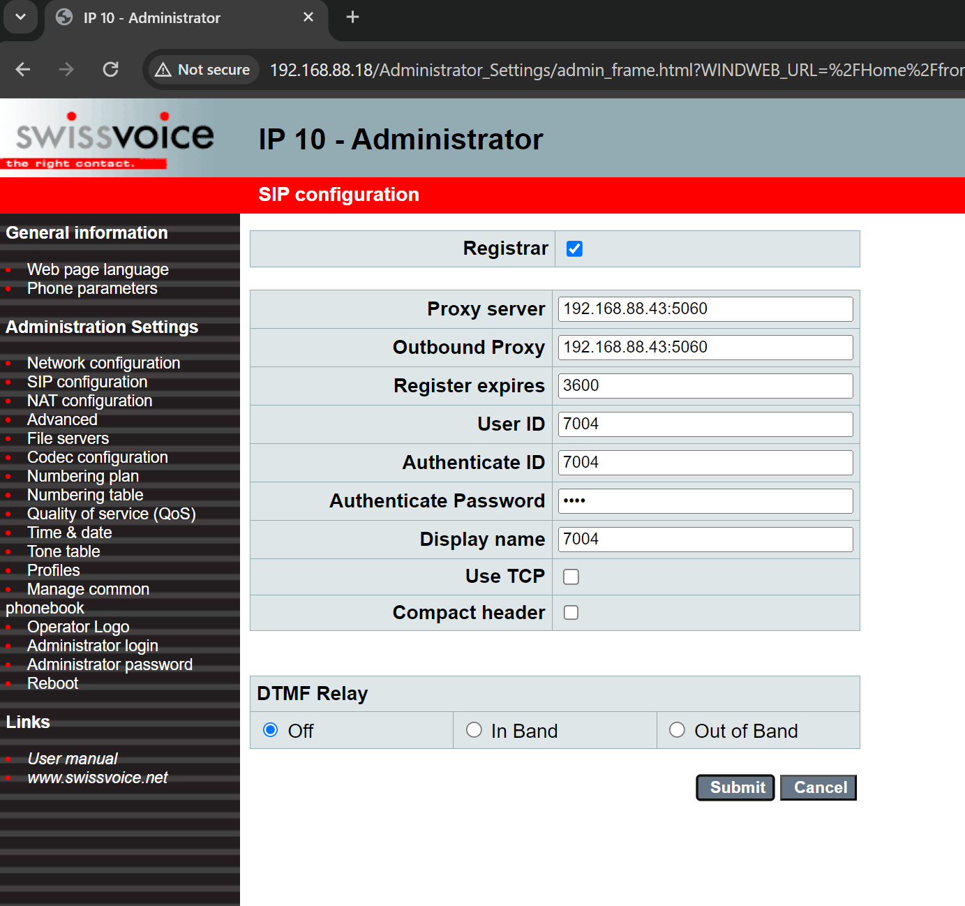
Task: Visit www.swissvoice.net link
Action: click(97, 778)
